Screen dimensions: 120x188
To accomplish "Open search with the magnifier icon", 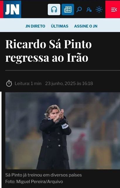I will click(79, 9).
